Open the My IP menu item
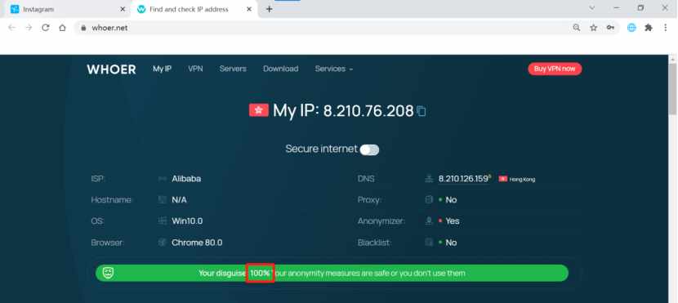The image size is (678, 303). tap(163, 69)
